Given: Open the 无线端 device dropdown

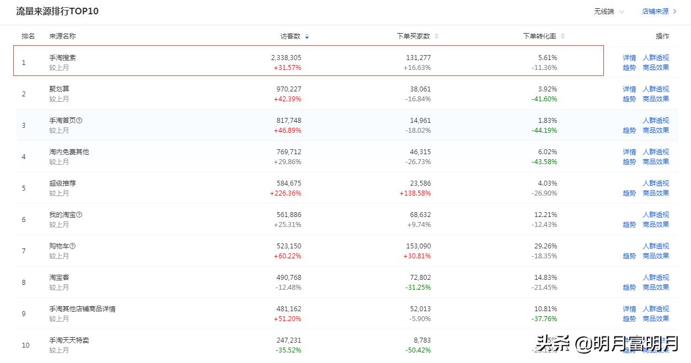Looking at the screenshot, I should click(609, 12).
